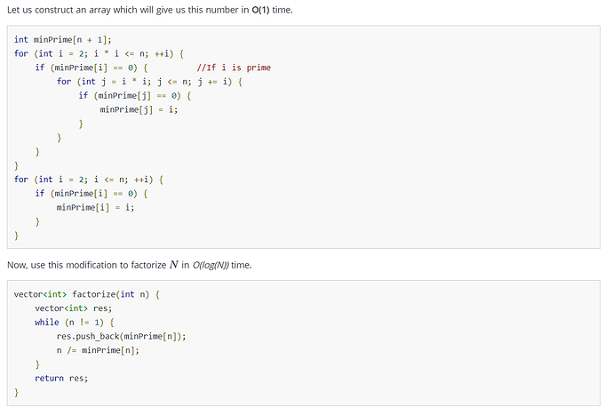This screenshot has width=613, height=408.
Task: Click the 'if (minPrime[j] == 0)' condition line
Action: pos(134,95)
